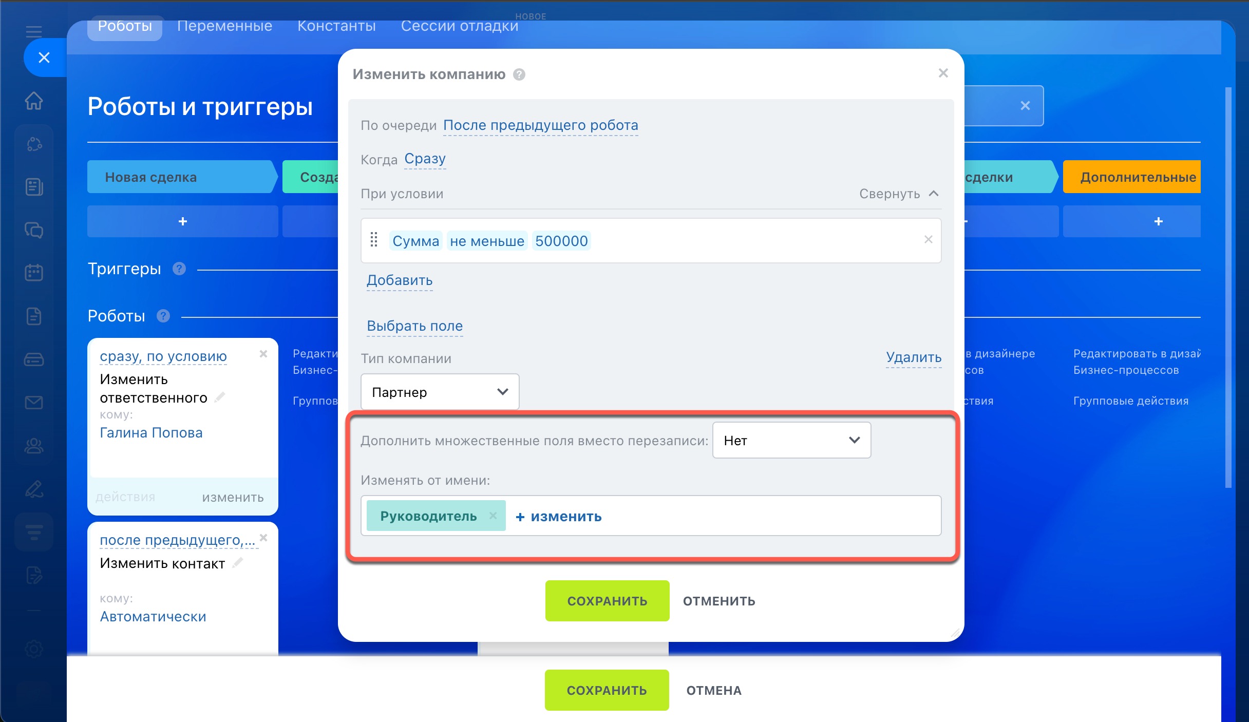Open the mail envelope icon in sidebar
The height and width of the screenshot is (722, 1249).
[x=34, y=402]
